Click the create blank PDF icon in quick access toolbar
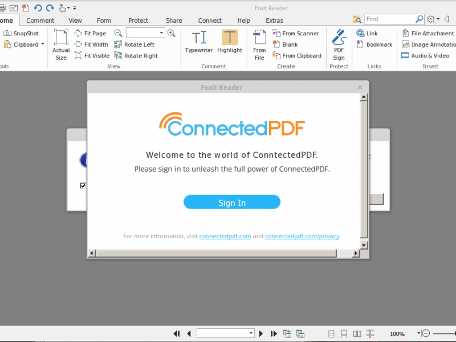The image size is (456, 342). point(26,8)
